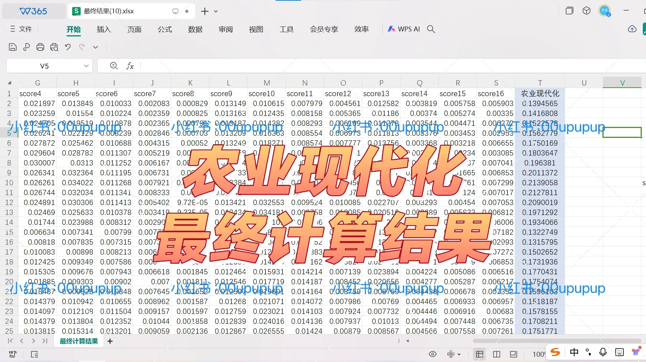The image size is (646, 362).
Task: Click the monitor icon on file tab
Action: pos(175,11)
